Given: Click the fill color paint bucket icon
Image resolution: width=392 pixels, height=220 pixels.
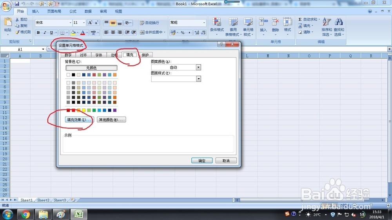Looking at the screenshot, I should pos(73,32).
